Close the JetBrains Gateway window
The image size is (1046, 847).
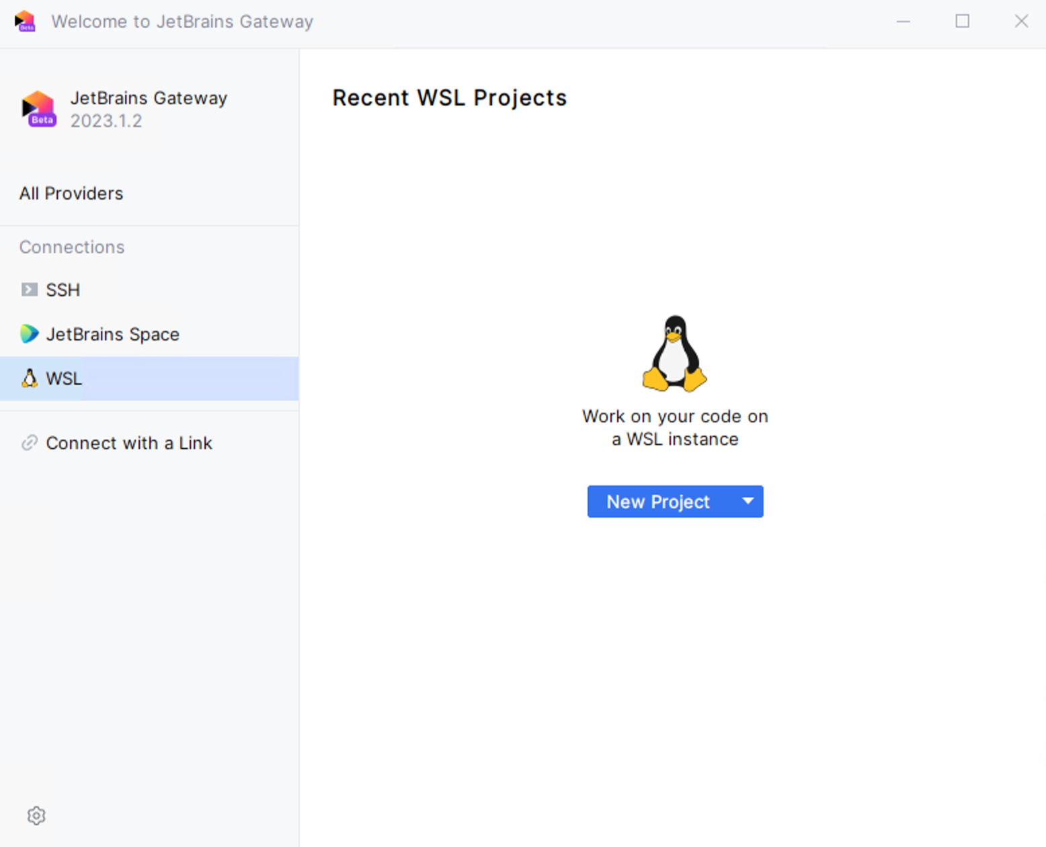tap(1021, 22)
